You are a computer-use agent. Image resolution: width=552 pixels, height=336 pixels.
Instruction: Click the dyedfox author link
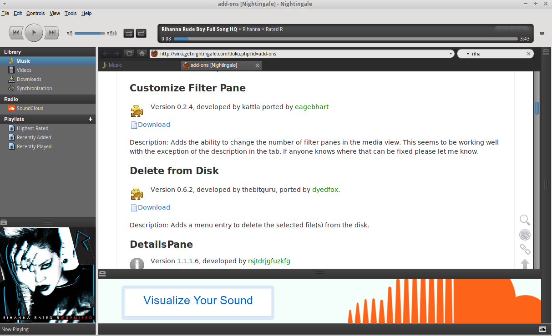pos(325,190)
